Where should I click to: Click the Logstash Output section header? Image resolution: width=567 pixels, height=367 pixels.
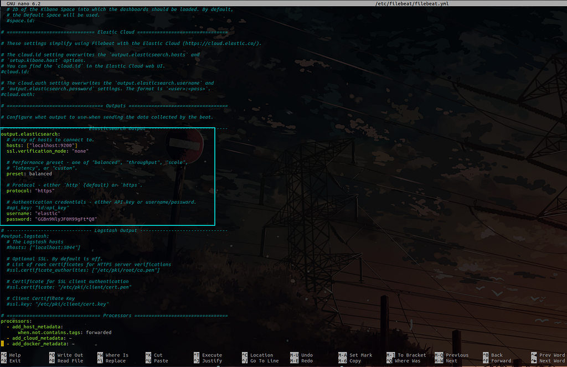coord(114,230)
